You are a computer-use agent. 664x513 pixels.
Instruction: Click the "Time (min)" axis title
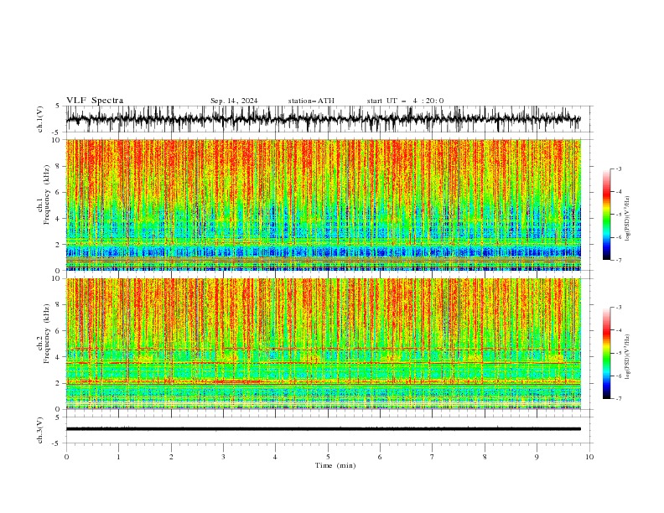[x=335, y=465]
